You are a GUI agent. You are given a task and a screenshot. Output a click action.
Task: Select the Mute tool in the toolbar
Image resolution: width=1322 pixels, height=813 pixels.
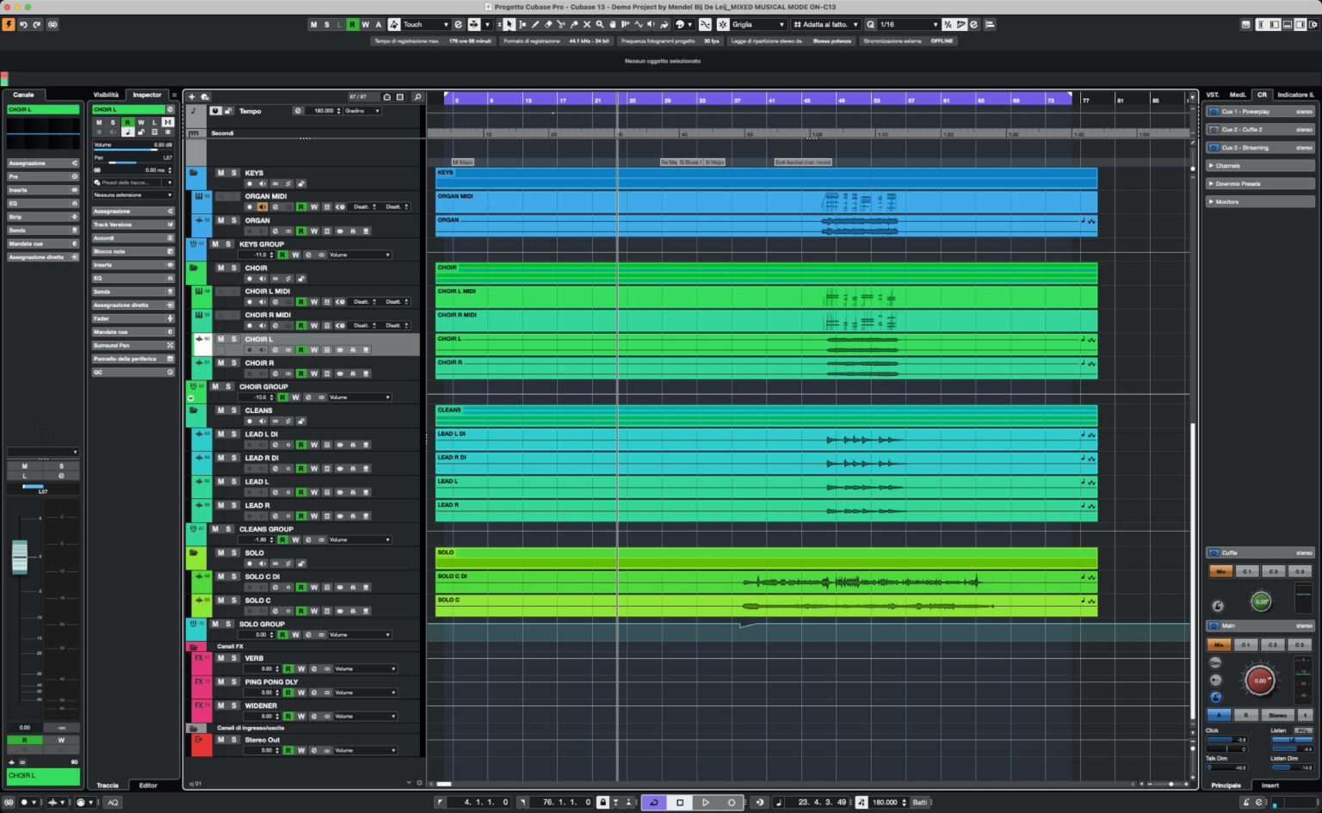(x=587, y=24)
